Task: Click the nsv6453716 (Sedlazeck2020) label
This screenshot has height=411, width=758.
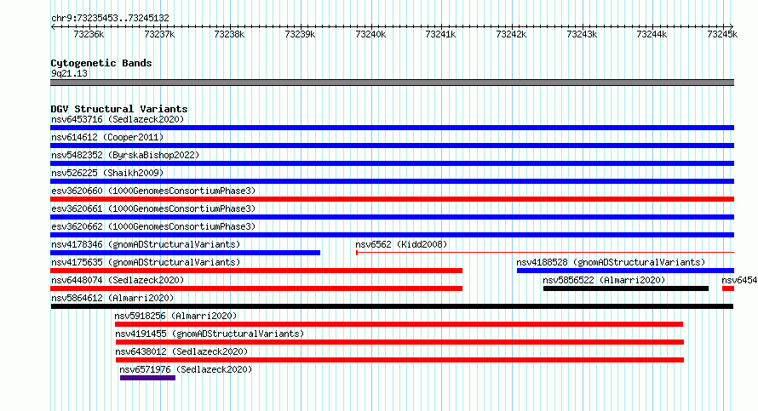Action: (118, 119)
